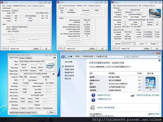Toggle the PhysX checkbox in GPU-Z
Image resolution: width=163 pixels, height=122 pixels.
(35, 108)
